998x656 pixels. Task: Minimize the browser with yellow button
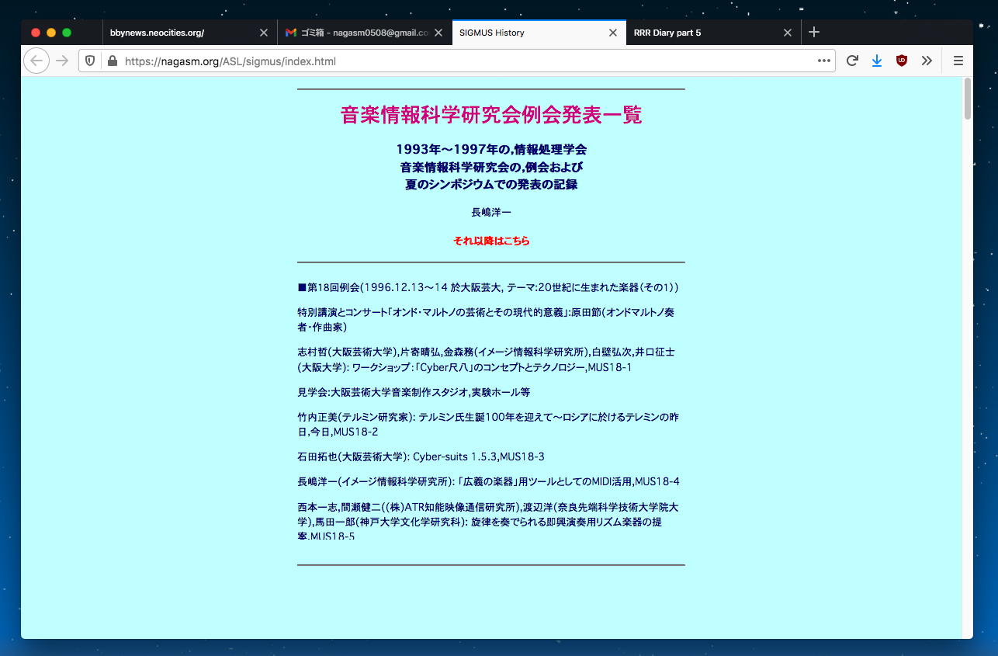[x=51, y=33]
